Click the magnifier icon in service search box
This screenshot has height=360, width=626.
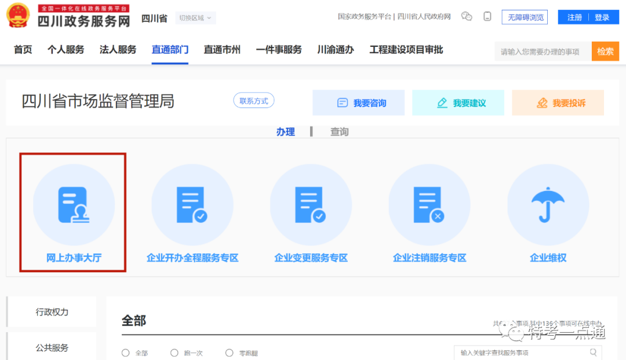coord(594,352)
